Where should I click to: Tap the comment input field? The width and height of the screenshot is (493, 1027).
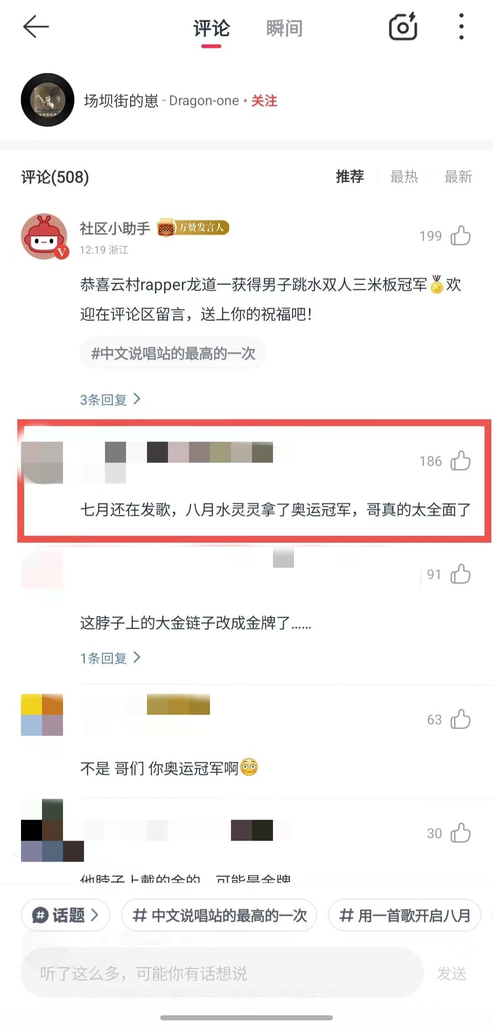click(222, 973)
